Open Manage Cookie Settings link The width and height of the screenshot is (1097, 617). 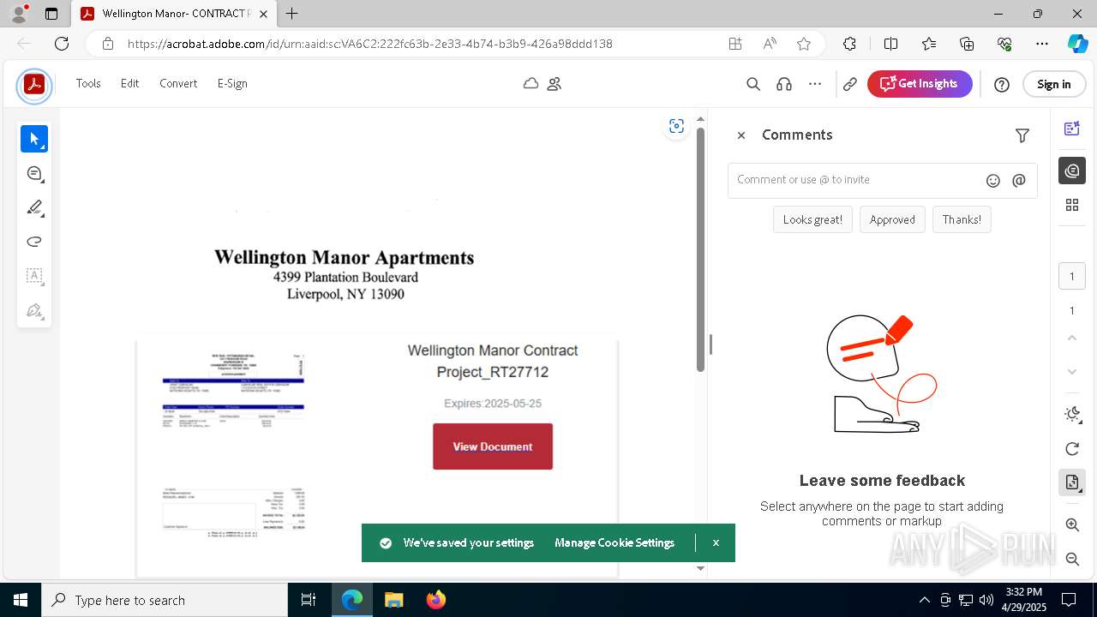click(x=614, y=543)
